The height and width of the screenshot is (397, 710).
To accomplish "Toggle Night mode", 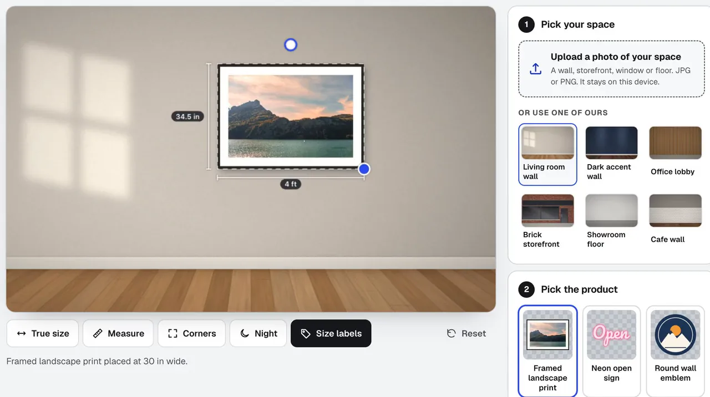I will coord(258,333).
